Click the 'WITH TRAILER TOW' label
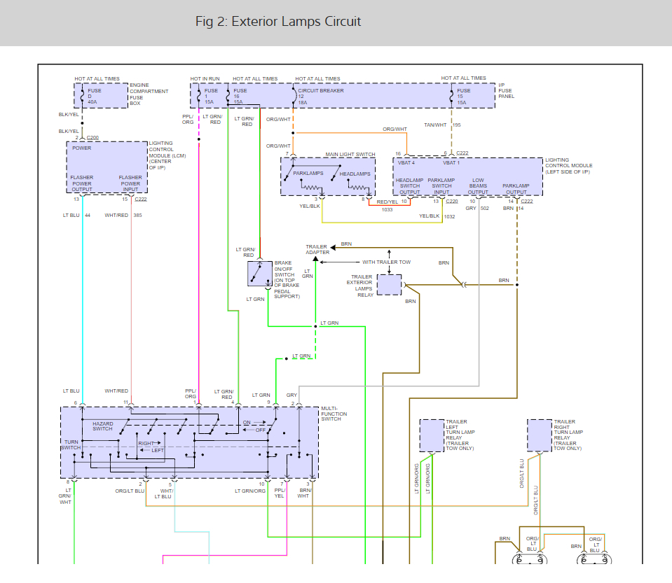The width and height of the screenshot is (672, 583). tap(386, 262)
